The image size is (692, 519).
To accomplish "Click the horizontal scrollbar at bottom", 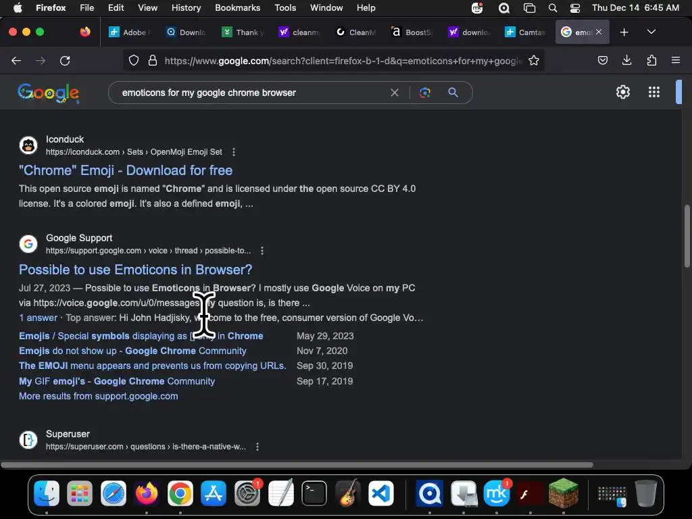I will click(297, 465).
